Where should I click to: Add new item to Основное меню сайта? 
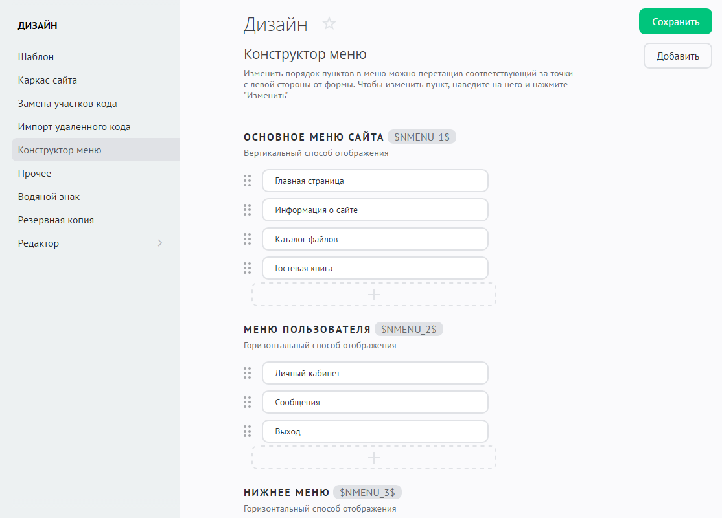pos(374,294)
